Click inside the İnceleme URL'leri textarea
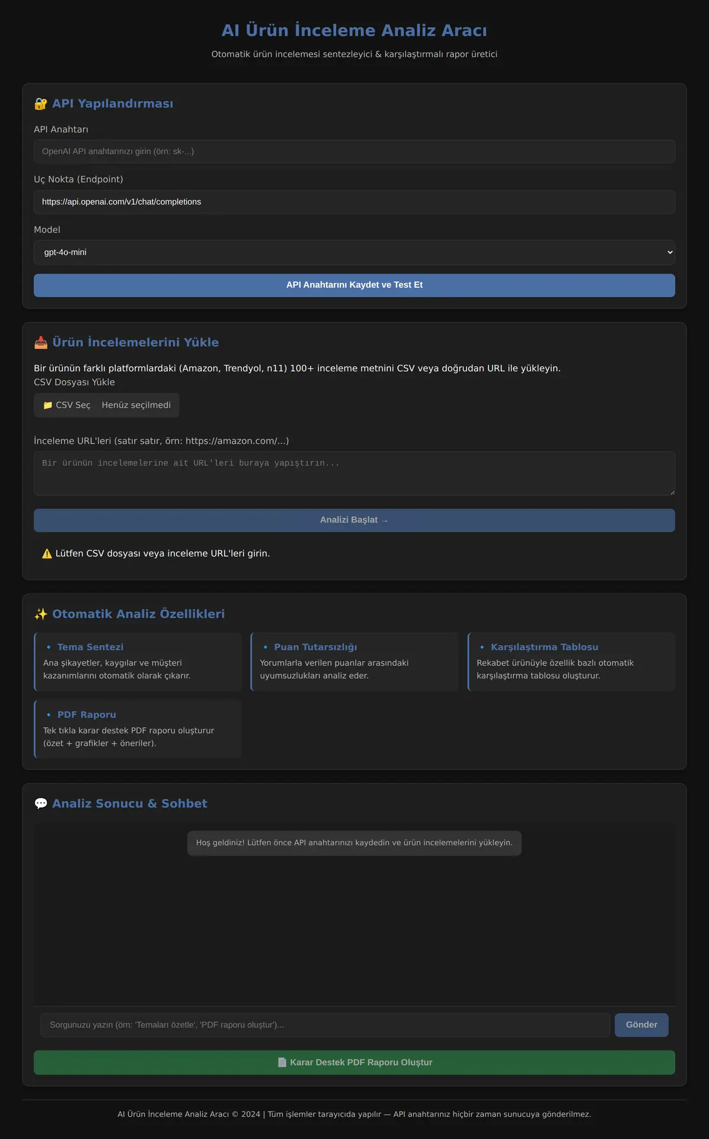709x1139 pixels. coord(354,473)
